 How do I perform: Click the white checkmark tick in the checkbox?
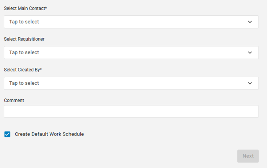point(7,134)
